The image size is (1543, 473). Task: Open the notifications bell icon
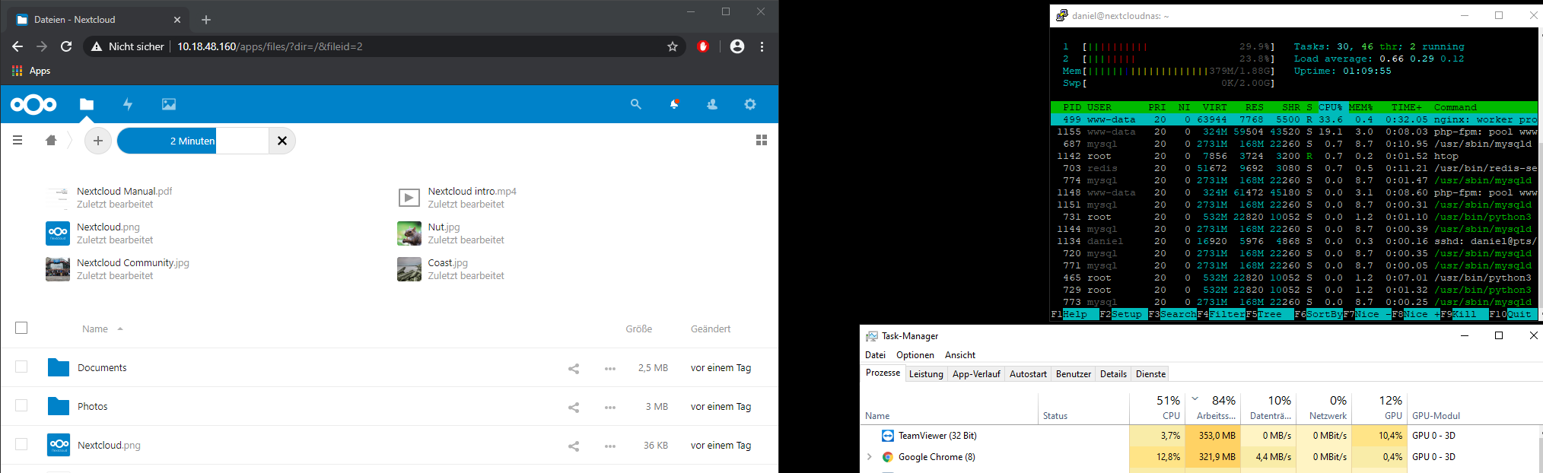pos(674,104)
